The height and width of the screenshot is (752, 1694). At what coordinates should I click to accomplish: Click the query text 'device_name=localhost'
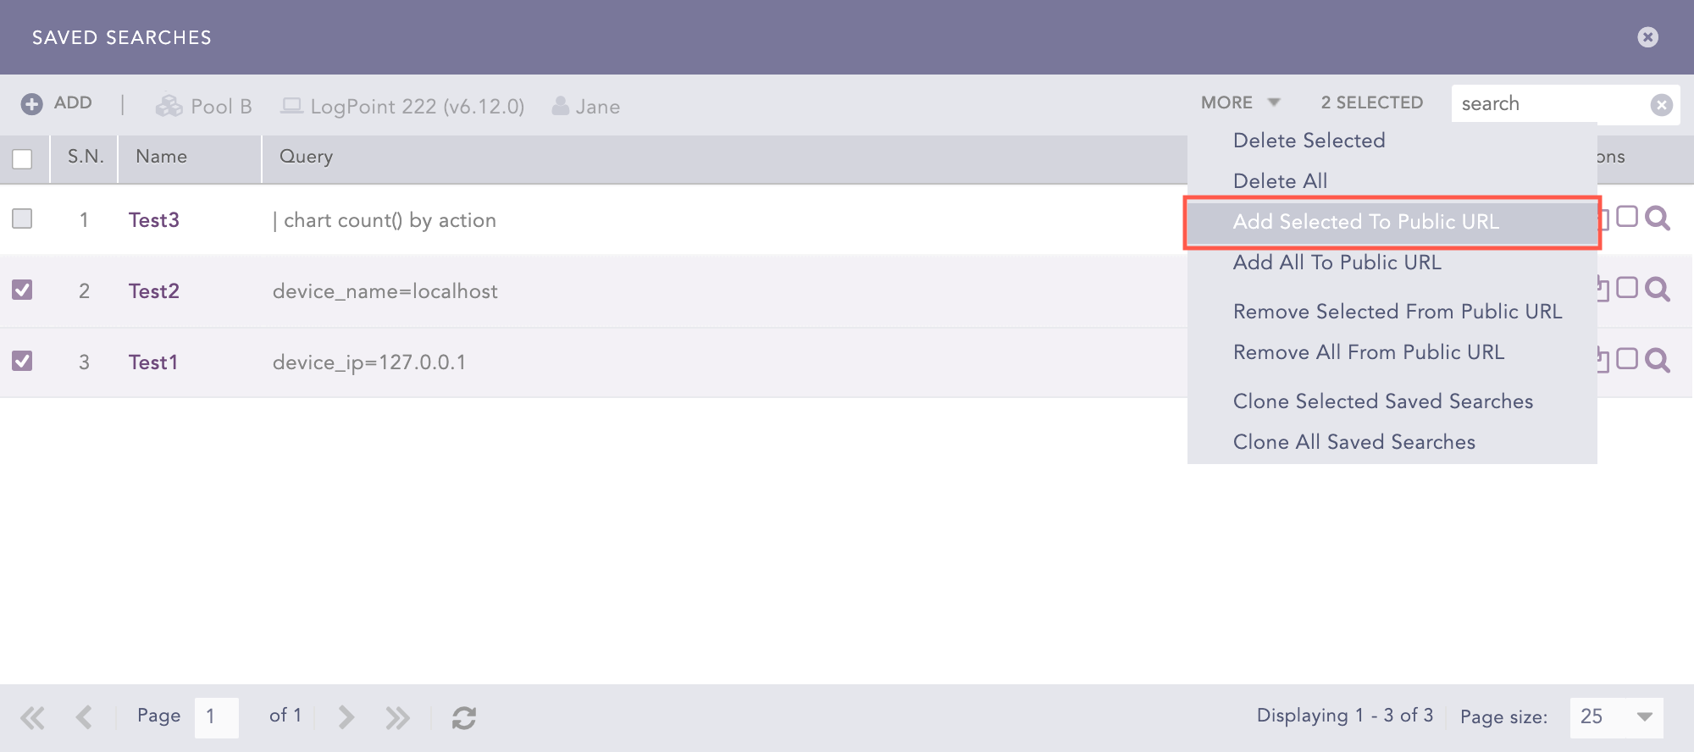click(x=385, y=291)
